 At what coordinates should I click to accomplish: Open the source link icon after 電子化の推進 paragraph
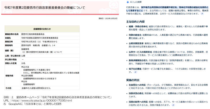[x=135, y=72]
